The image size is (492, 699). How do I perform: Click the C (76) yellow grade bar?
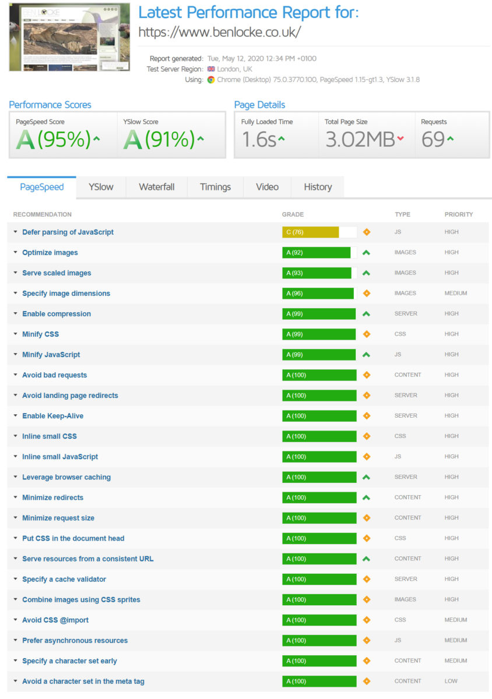click(x=311, y=232)
